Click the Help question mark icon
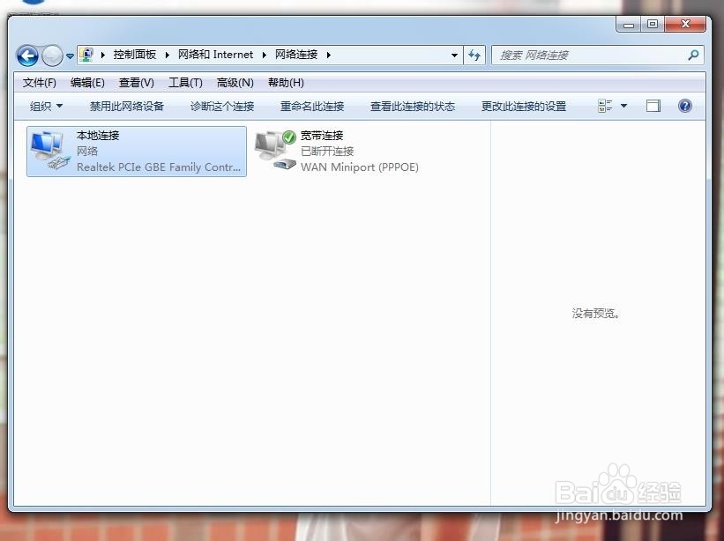Screen dimensions: 724x541 [x=685, y=106]
